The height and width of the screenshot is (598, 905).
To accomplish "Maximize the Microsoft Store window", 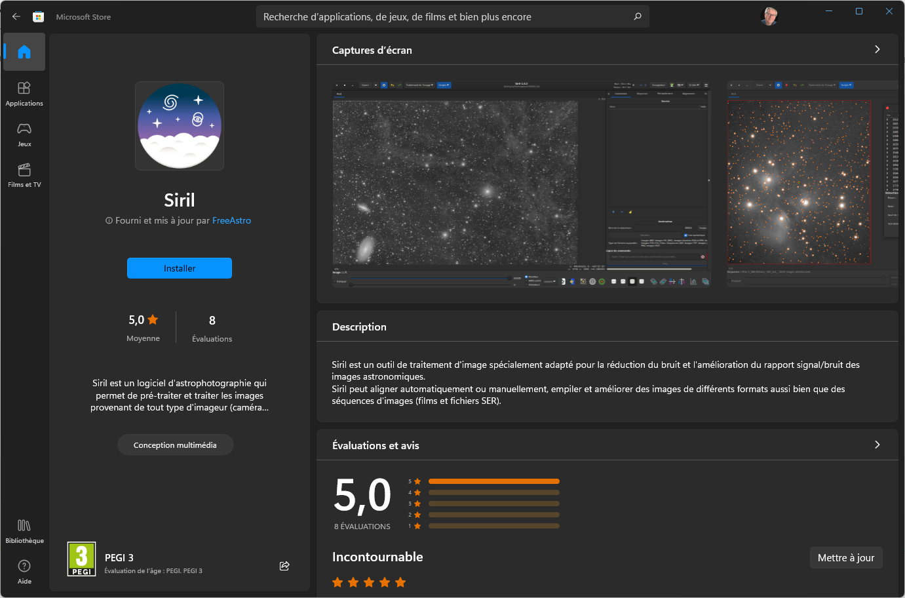I will [859, 11].
